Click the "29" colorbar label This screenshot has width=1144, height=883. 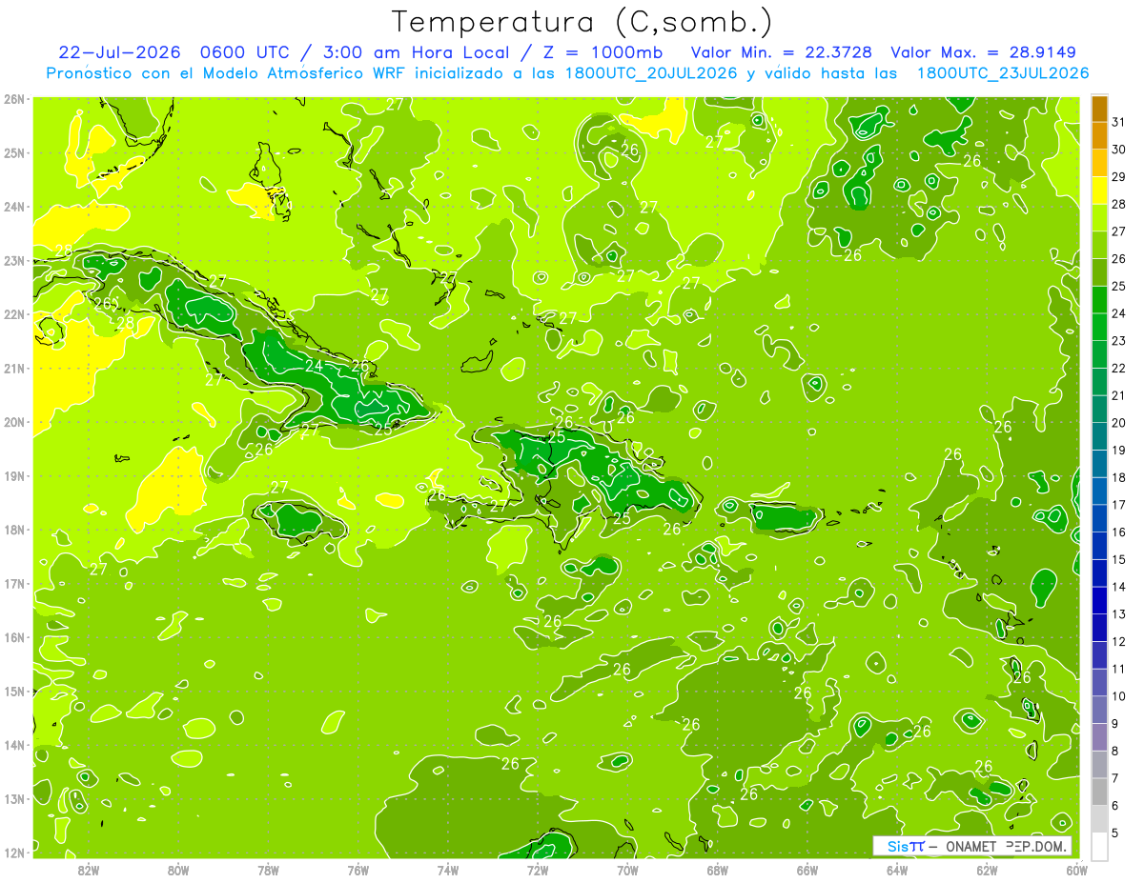[1119, 177]
